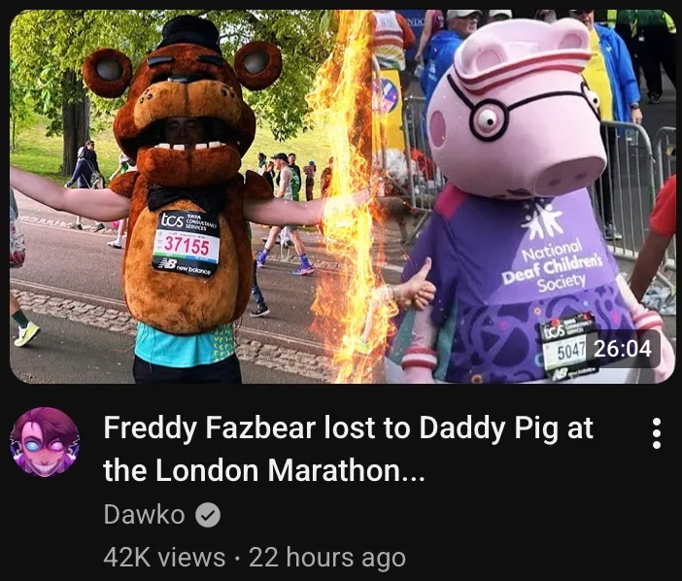Go to the Dawko channel name link
This screenshot has height=581, width=682.
[144, 515]
